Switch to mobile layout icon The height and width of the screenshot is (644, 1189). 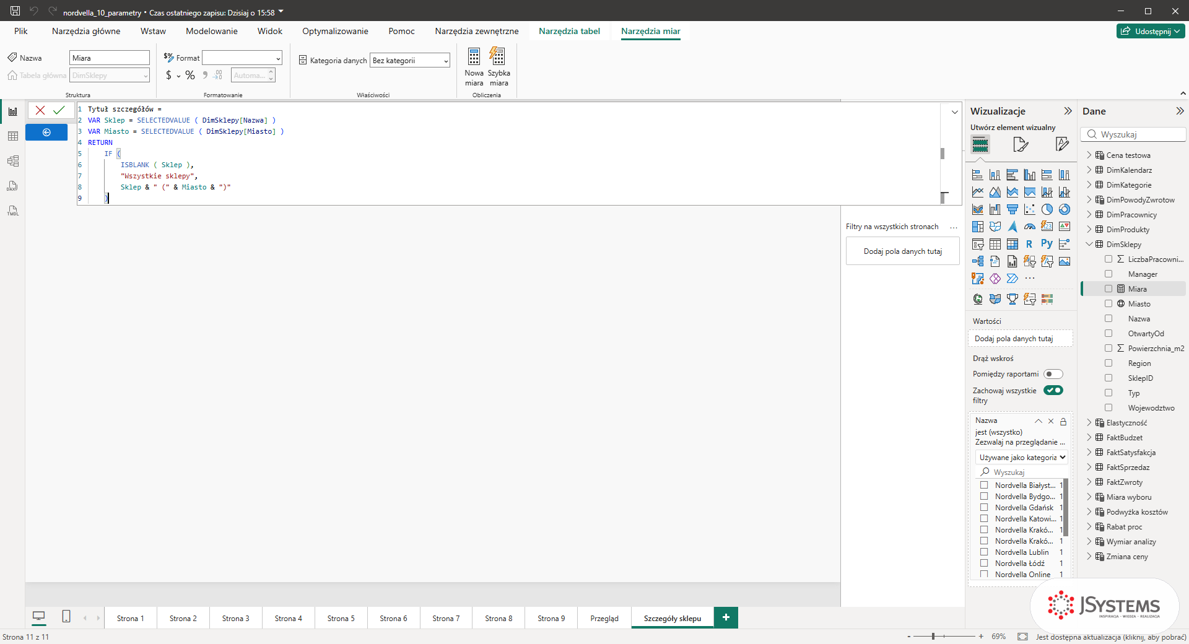coord(66,617)
